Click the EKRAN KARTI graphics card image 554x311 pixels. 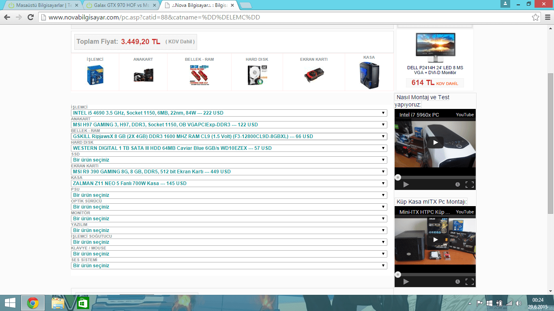click(x=314, y=75)
